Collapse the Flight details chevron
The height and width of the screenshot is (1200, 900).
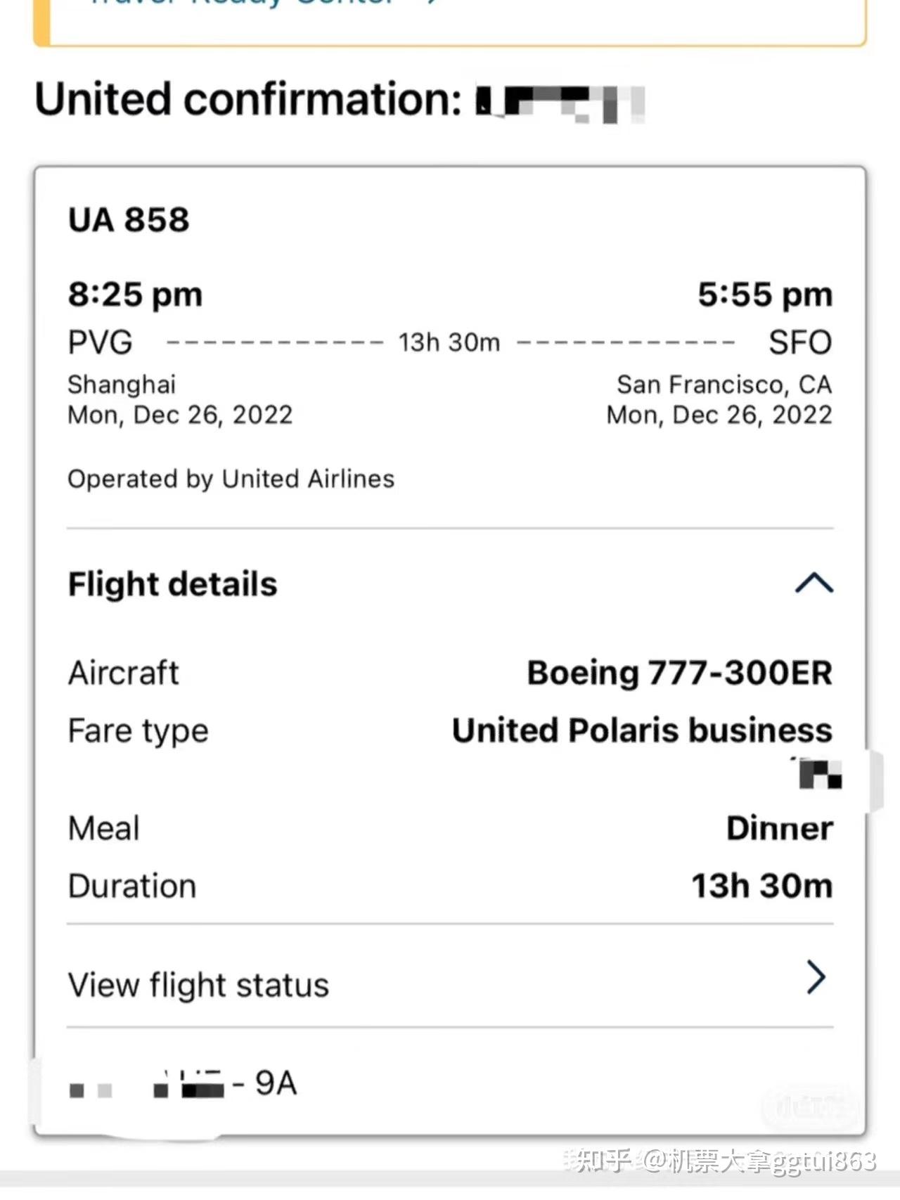(x=814, y=583)
